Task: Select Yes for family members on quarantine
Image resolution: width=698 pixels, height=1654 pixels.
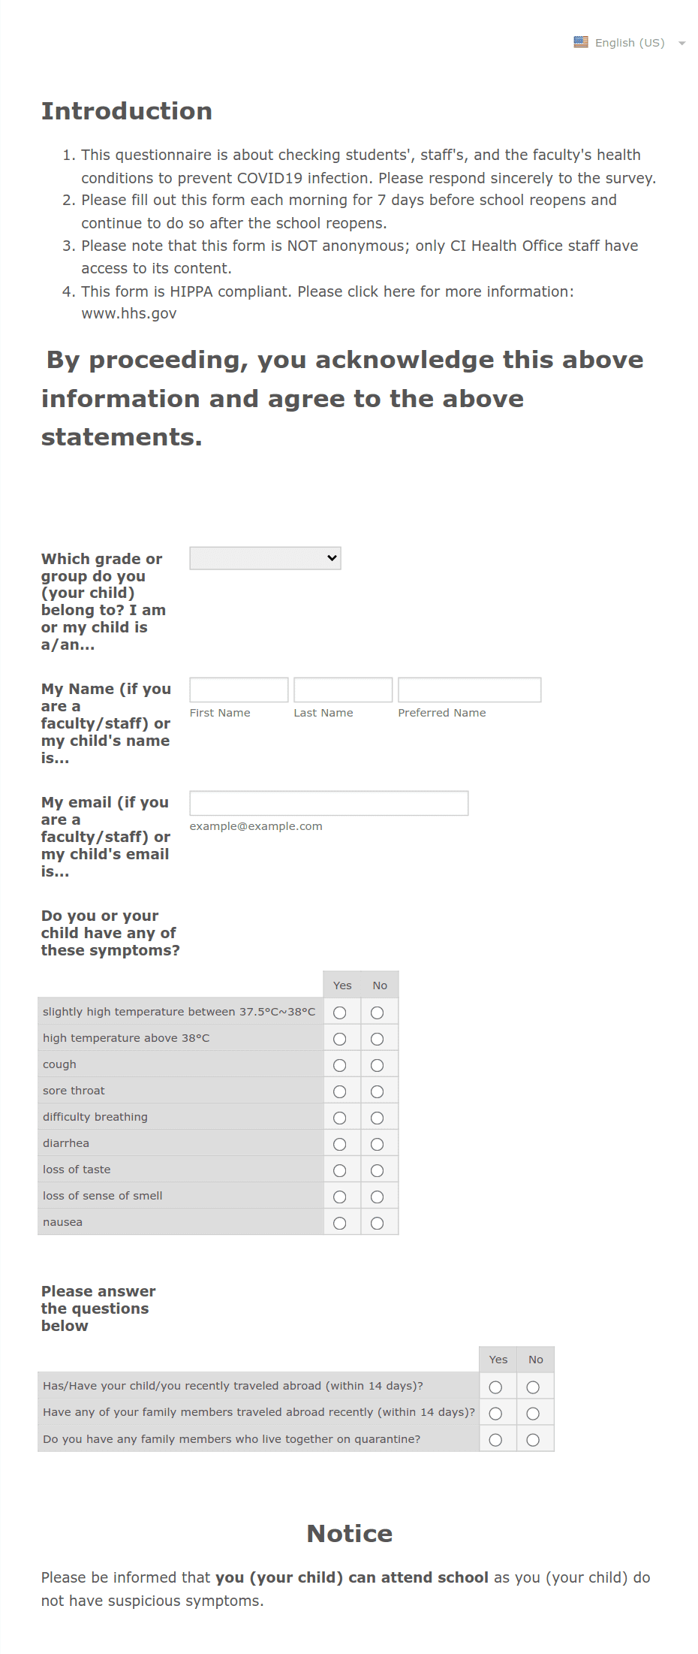Action: 495,1439
